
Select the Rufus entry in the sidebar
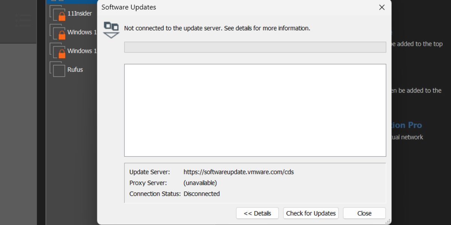point(75,69)
